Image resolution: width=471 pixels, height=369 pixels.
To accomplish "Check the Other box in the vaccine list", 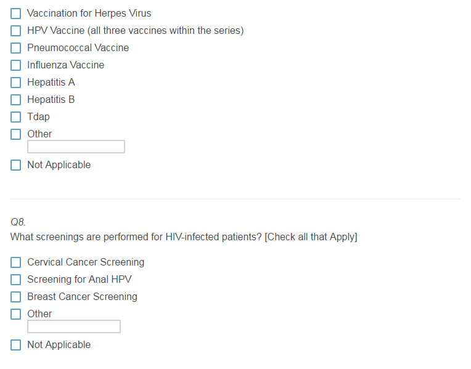I will [16, 134].
